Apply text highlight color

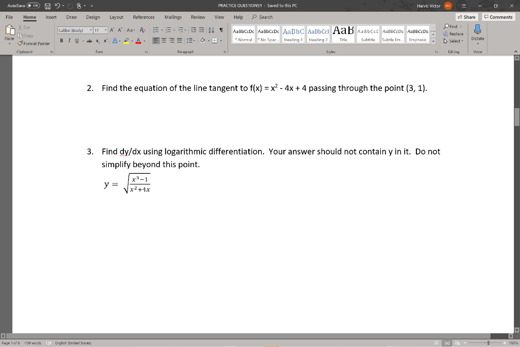click(x=125, y=40)
